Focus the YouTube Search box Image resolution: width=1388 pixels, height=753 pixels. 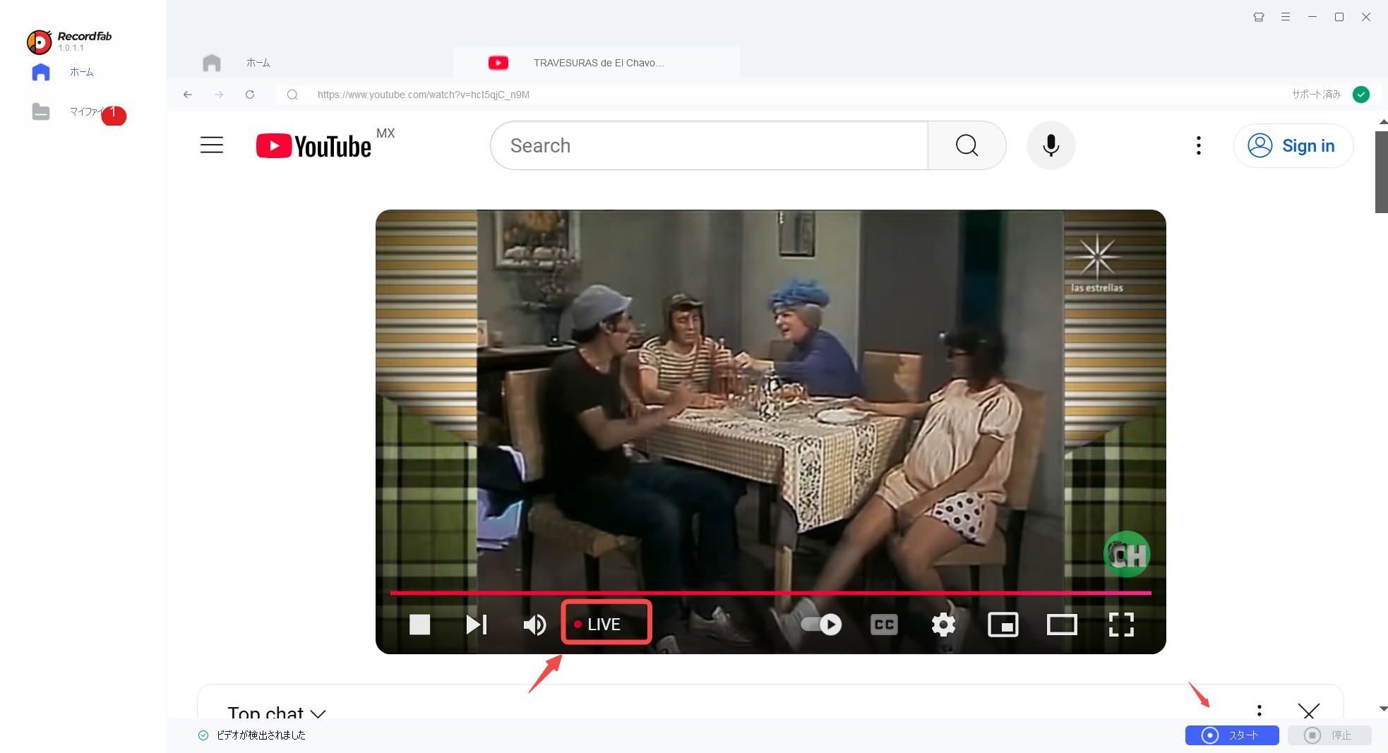(x=709, y=145)
